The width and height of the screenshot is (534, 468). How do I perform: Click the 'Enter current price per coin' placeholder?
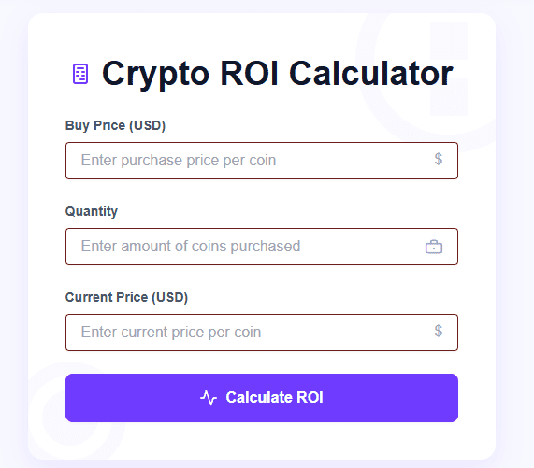click(171, 332)
